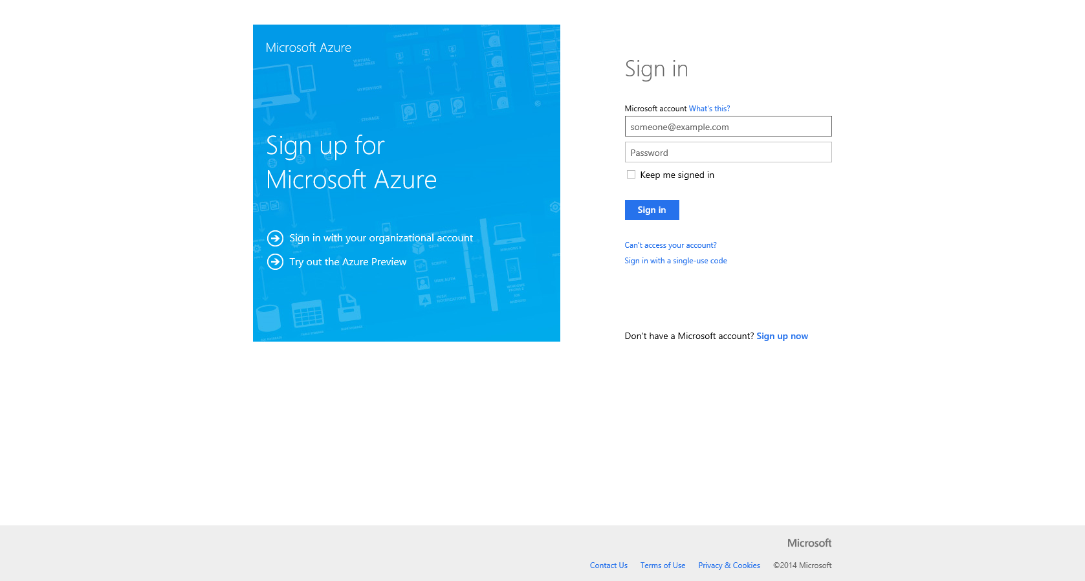Click the Sign in page heading
Viewport: 1085px width, 581px height.
click(656, 69)
